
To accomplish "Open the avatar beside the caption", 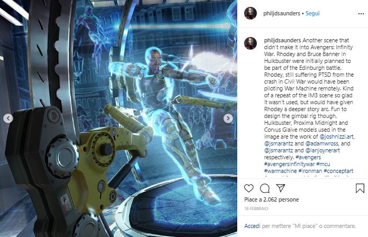I will tap(250, 43).
